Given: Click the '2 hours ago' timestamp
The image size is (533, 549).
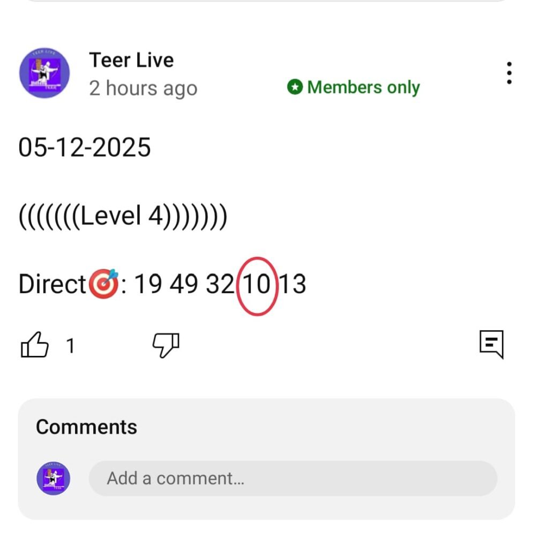Looking at the screenshot, I should (143, 88).
